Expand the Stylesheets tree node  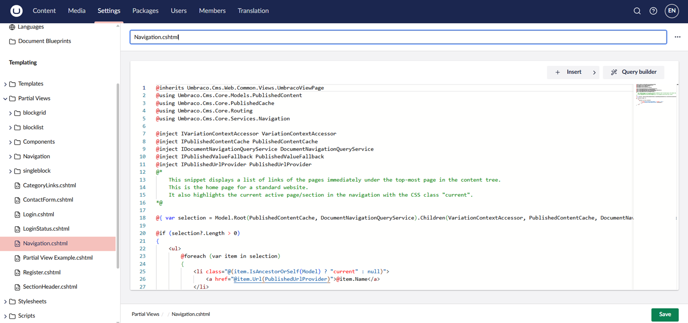pyautogui.click(x=5, y=302)
